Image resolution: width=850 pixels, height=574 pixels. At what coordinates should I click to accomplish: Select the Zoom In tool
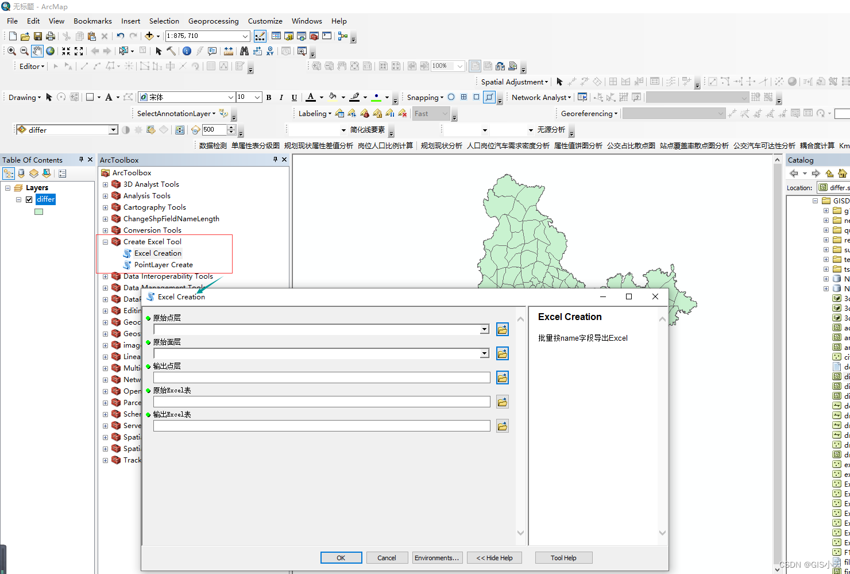tap(11, 51)
